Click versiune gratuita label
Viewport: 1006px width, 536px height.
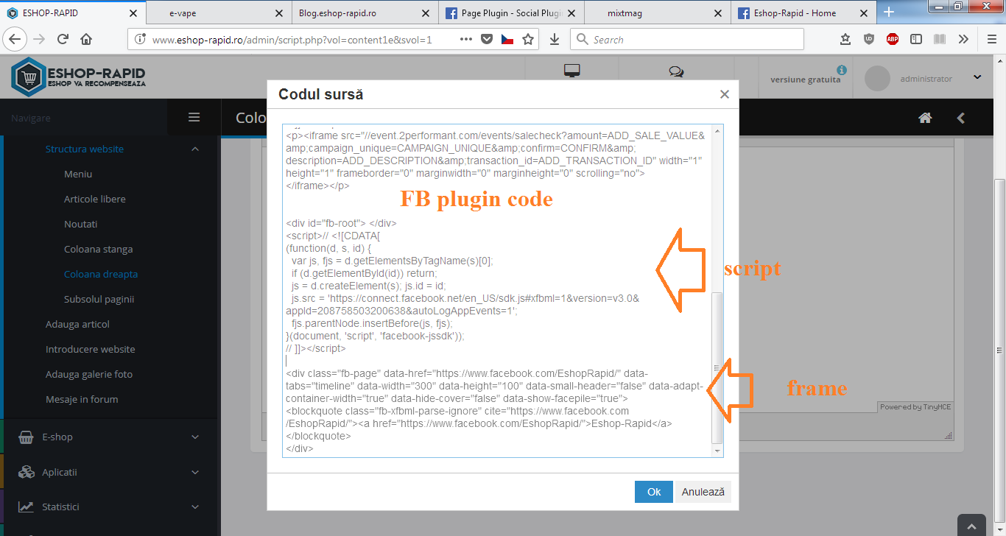point(805,80)
